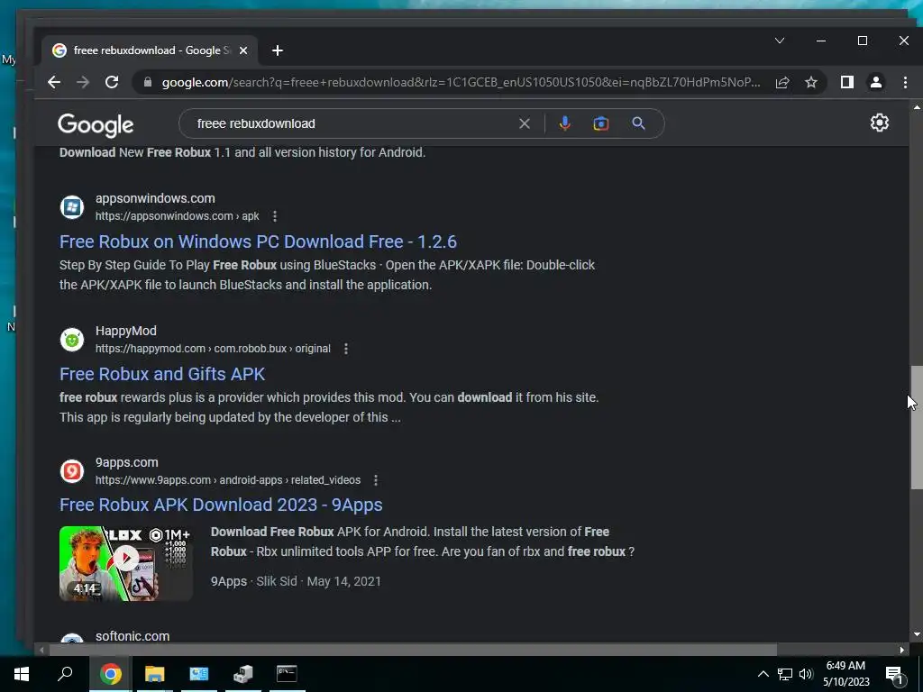Viewport: 923px width, 692px height.
Task: Open Chrome side panel
Action: pos(847,82)
